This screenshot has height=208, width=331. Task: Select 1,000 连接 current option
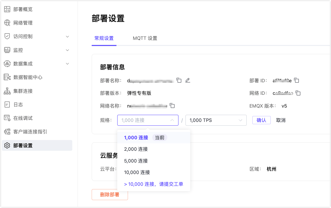tap(154, 137)
